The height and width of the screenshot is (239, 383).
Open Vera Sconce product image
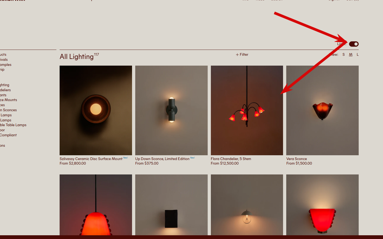[322, 110]
